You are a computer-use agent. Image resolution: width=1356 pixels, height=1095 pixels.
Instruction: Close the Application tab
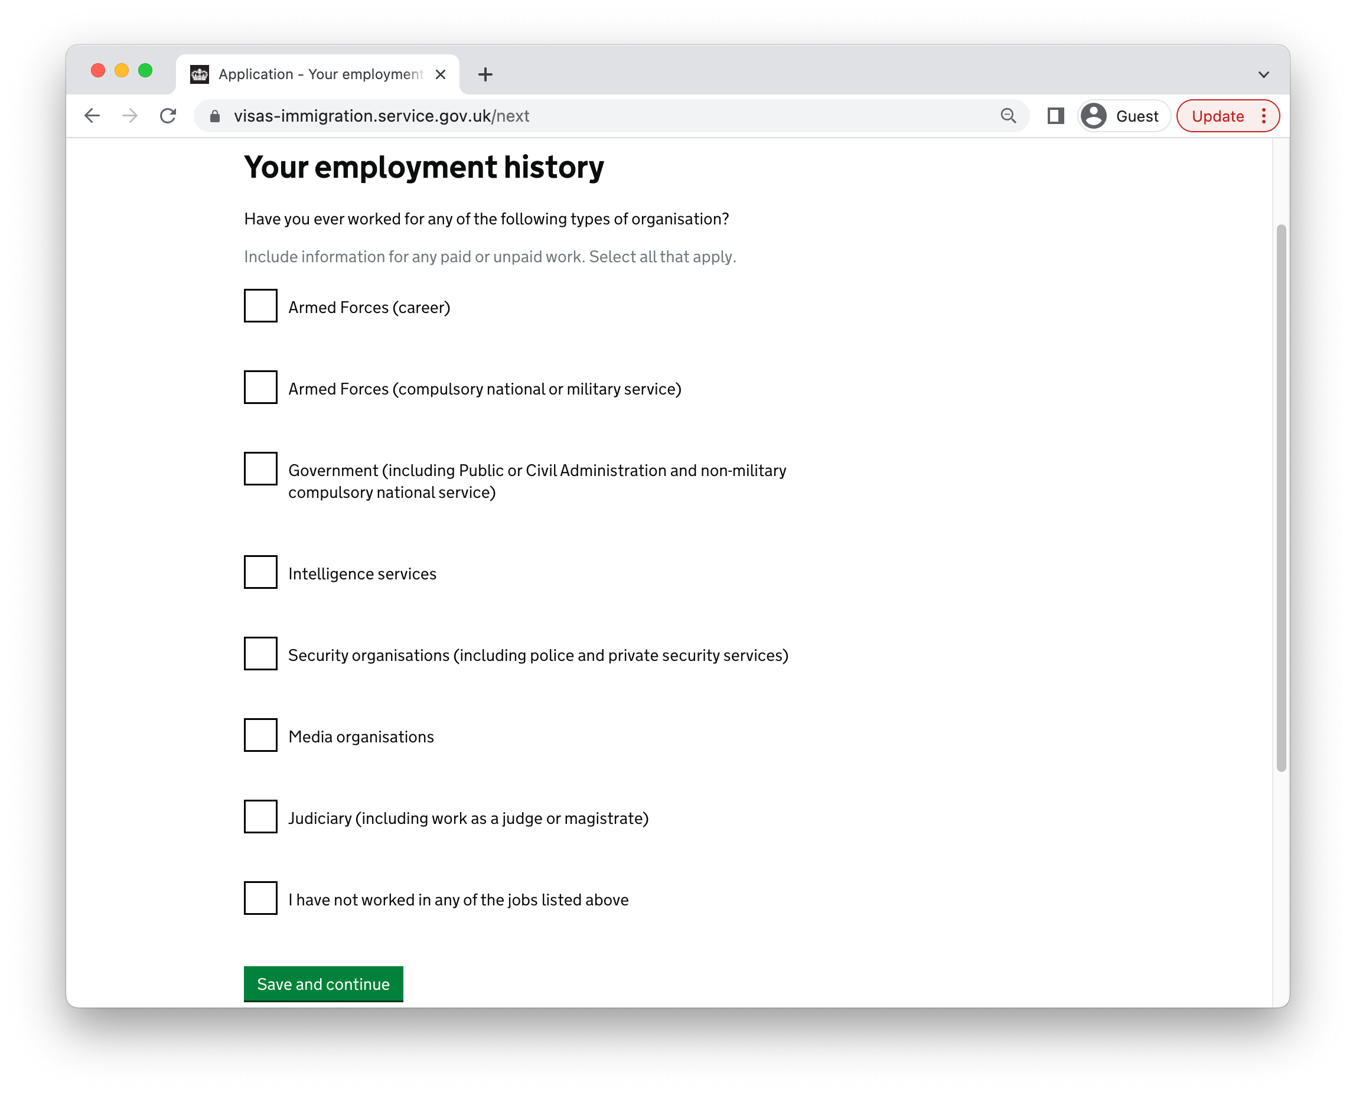click(440, 74)
